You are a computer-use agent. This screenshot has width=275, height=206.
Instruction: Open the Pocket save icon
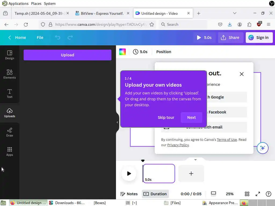(x=220, y=24)
